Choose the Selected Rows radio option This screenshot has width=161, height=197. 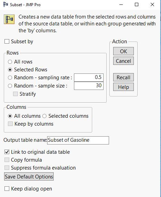click(10, 70)
